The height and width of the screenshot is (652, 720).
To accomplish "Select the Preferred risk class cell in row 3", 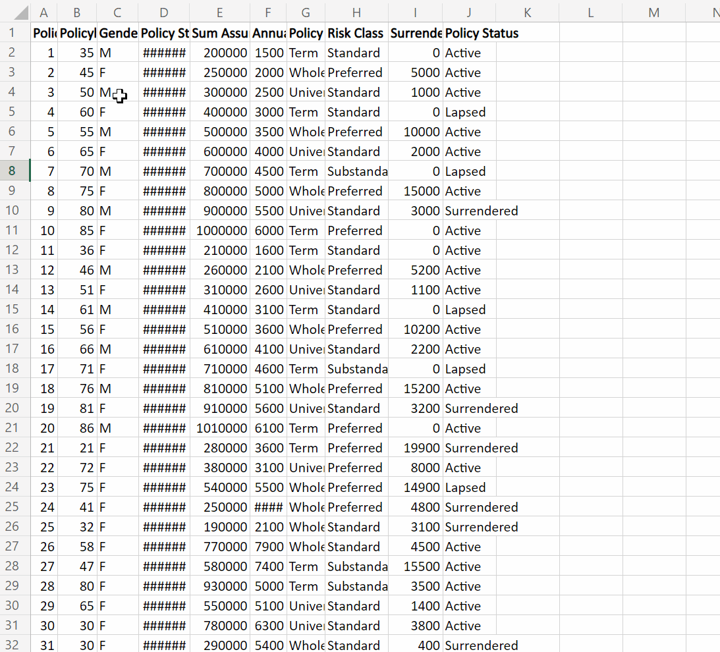I will (x=356, y=72).
